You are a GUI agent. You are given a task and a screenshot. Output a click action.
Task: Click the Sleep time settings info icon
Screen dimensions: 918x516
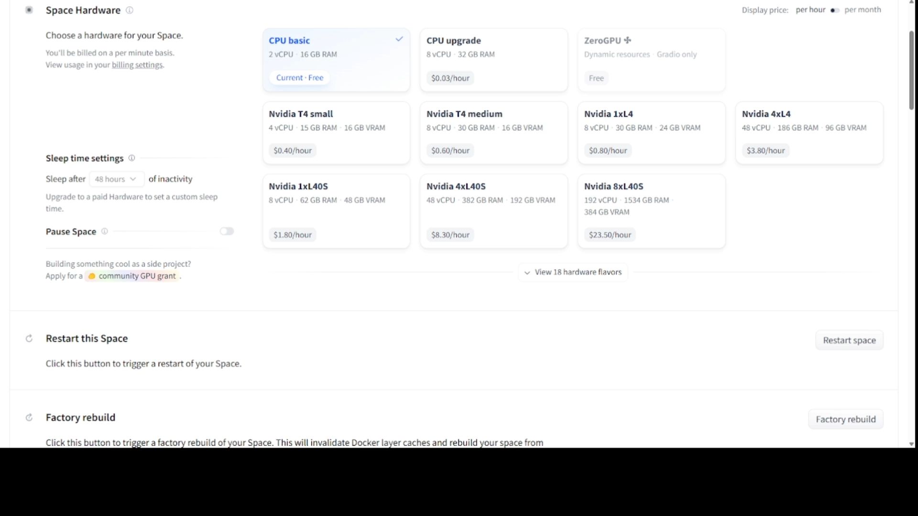tap(131, 158)
